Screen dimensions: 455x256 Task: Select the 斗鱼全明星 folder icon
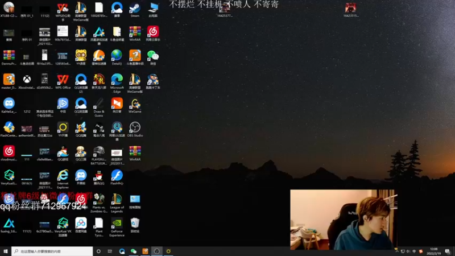(x=117, y=34)
